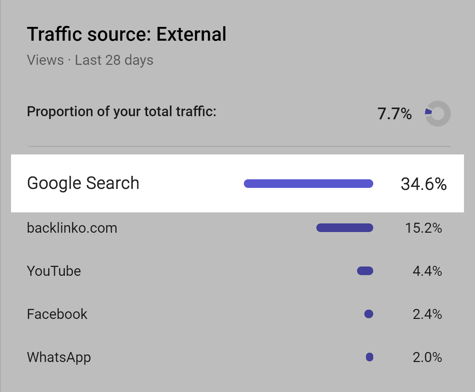Click the Facebook traffic bar

(368, 314)
